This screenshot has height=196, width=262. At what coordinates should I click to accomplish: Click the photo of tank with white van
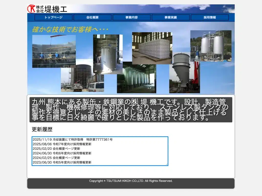point(82,80)
